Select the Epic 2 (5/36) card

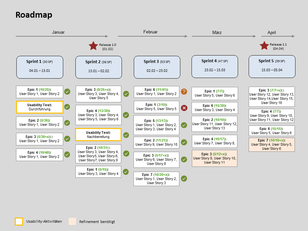pyautogui.click(x=39, y=123)
